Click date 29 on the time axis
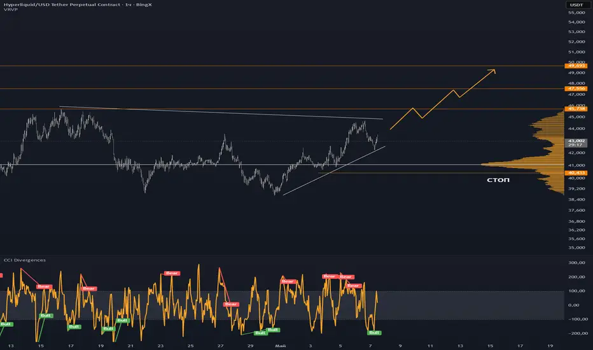 (x=250, y=346)
